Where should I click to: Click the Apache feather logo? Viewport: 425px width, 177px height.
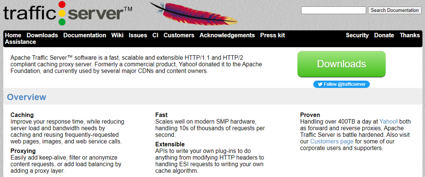tap(193, 14)
